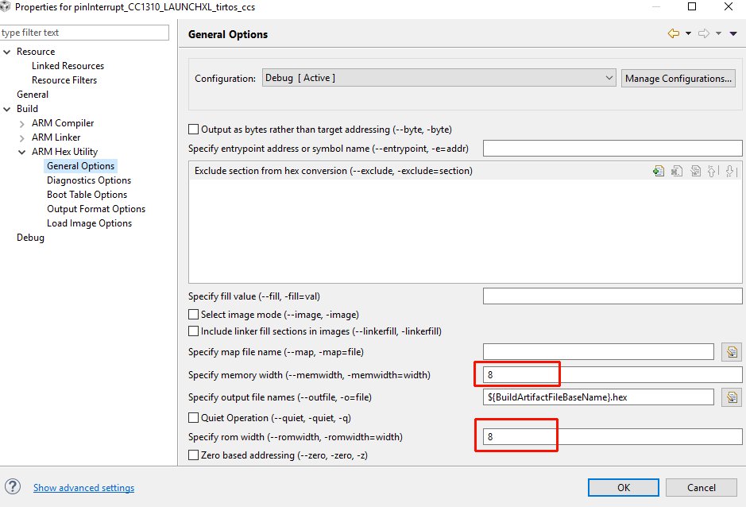Click the Move Down icon in exclude list
Screen dimensions: 746x507
click(x=731, y=171)
